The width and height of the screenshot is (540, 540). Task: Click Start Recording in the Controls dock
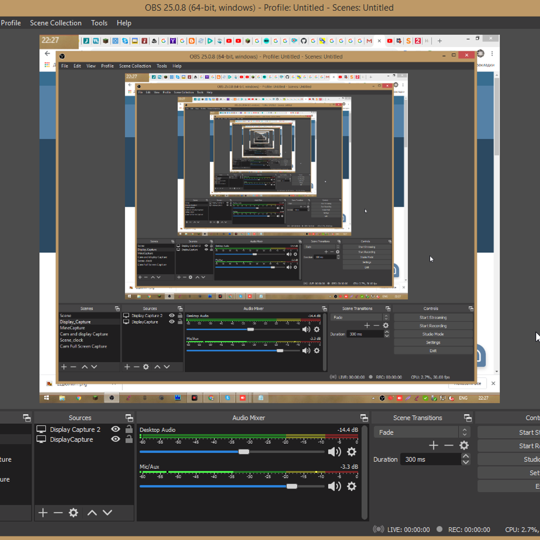pos(509,446)
